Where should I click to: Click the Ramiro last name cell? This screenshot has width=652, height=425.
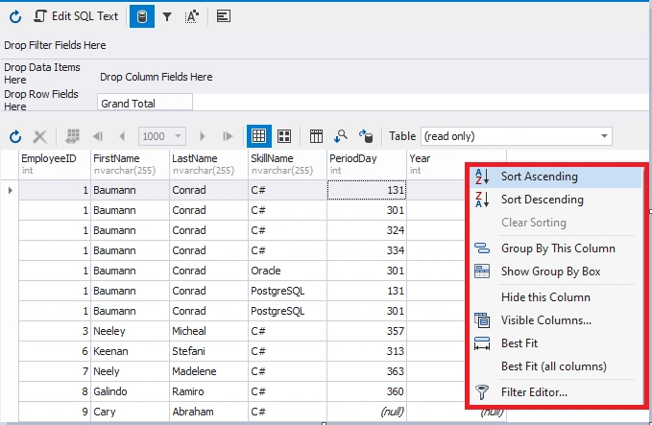(208, 391)
